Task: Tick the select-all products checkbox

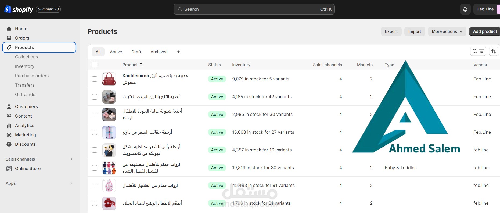Action: [x=95, y=65]
